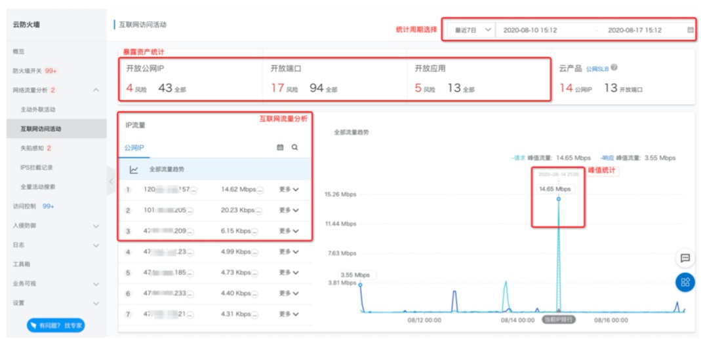Click the help question mark next to 公网SLB
This screenshot has height=339, width=701.
[x=614, y=68]
